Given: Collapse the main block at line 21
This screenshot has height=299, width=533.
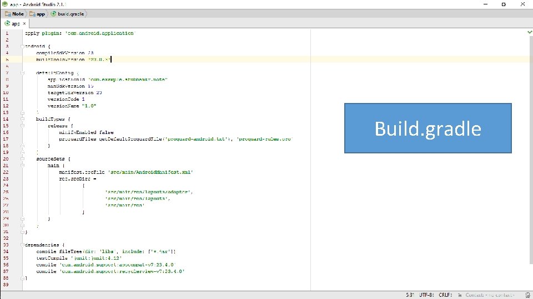Looking at the screenshot, I should coord(22,166).
